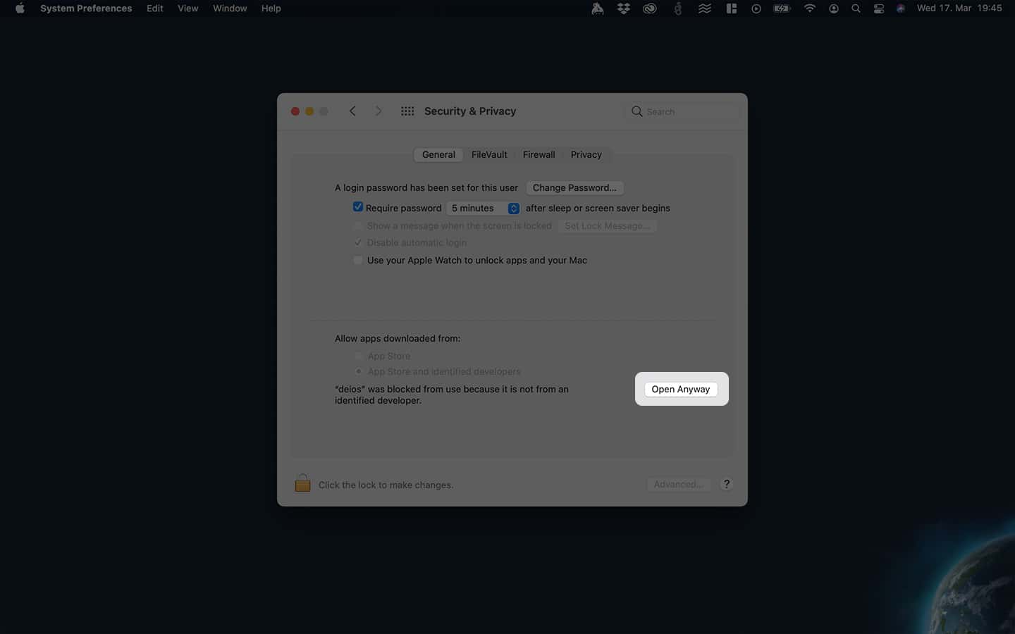Click the play circle menu bar icon
This screenshot has width=1015, height=634.
[x=756, y=8]
